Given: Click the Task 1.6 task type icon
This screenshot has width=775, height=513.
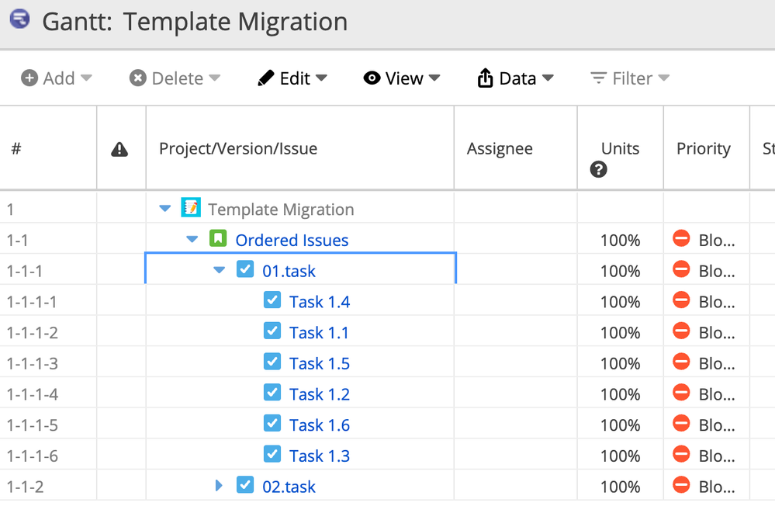Looking at the screenshot, I should [x=272, y=423].
